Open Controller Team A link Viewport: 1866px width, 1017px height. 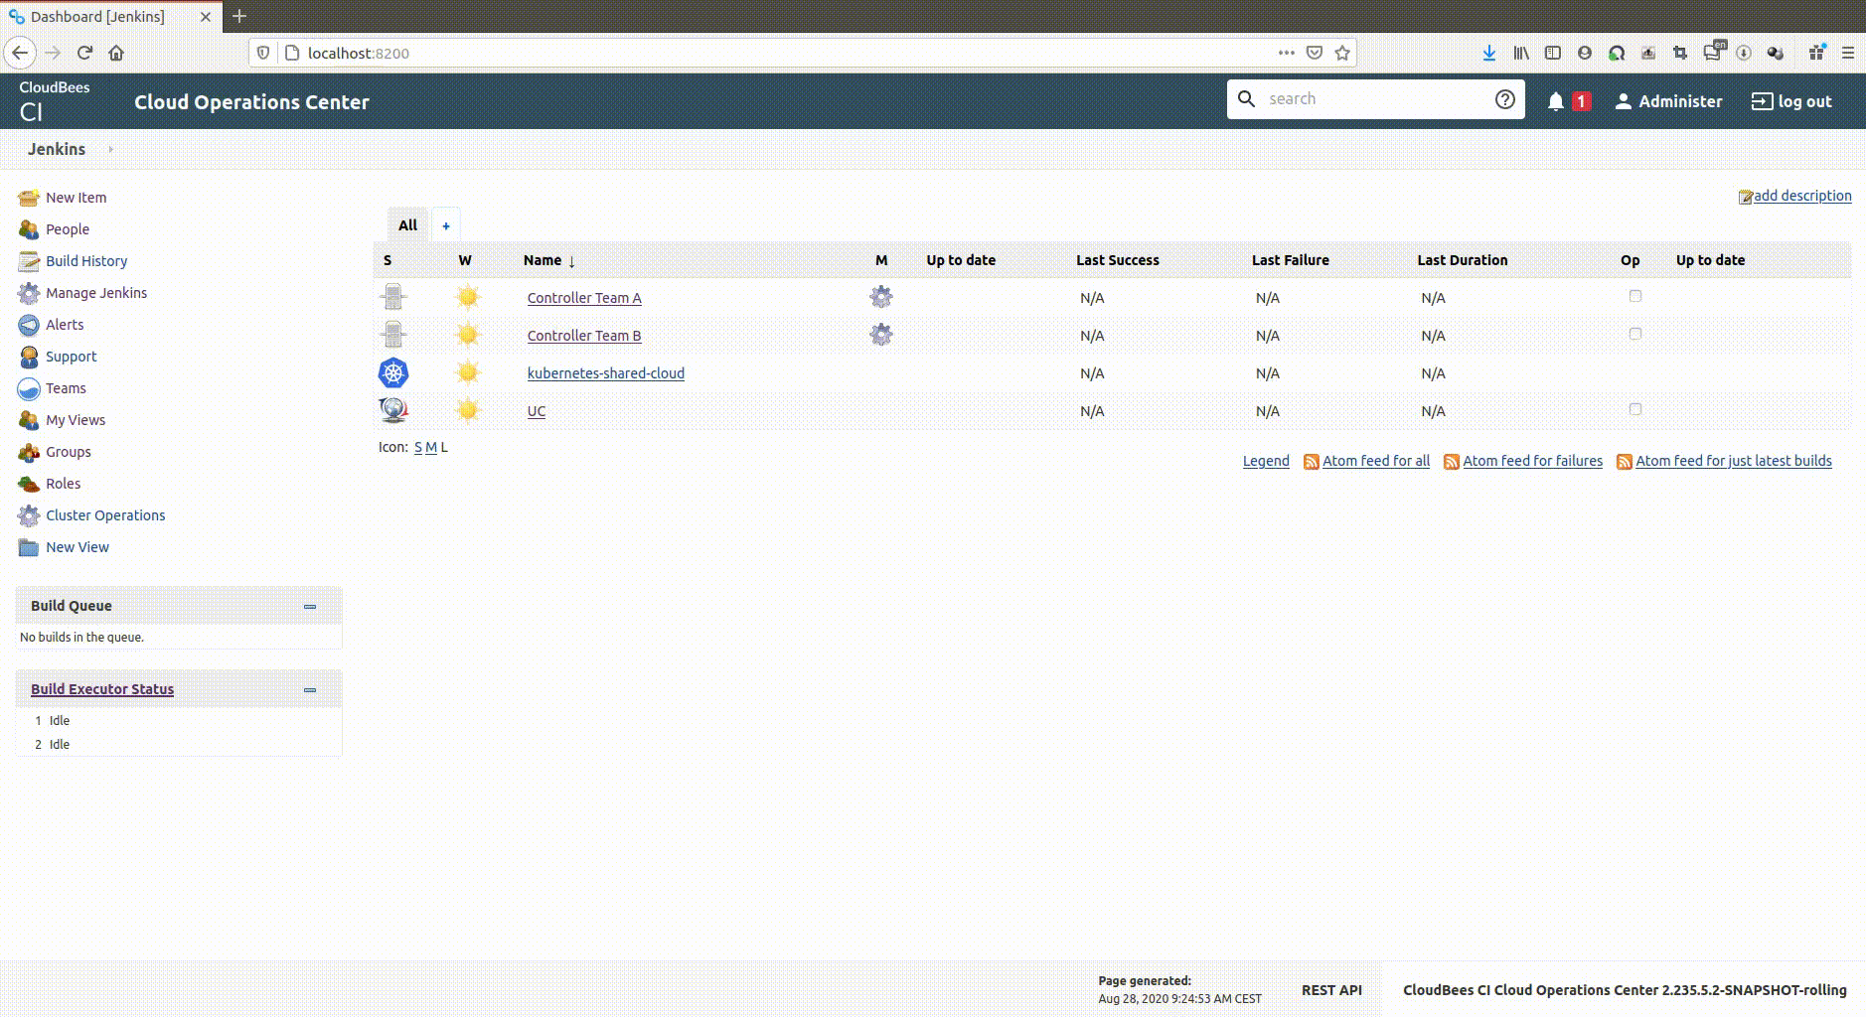coord(584,298)
